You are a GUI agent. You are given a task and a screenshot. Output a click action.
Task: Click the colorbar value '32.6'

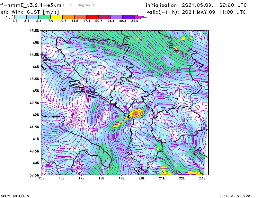(x=135, y=21)
